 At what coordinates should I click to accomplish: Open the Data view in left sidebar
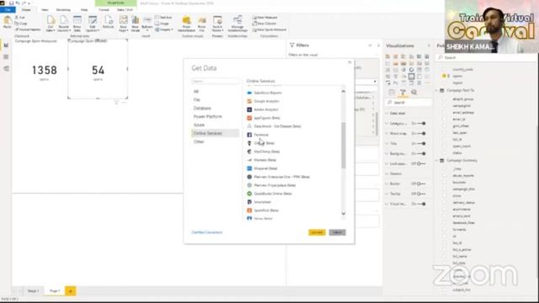pos(6,56)
